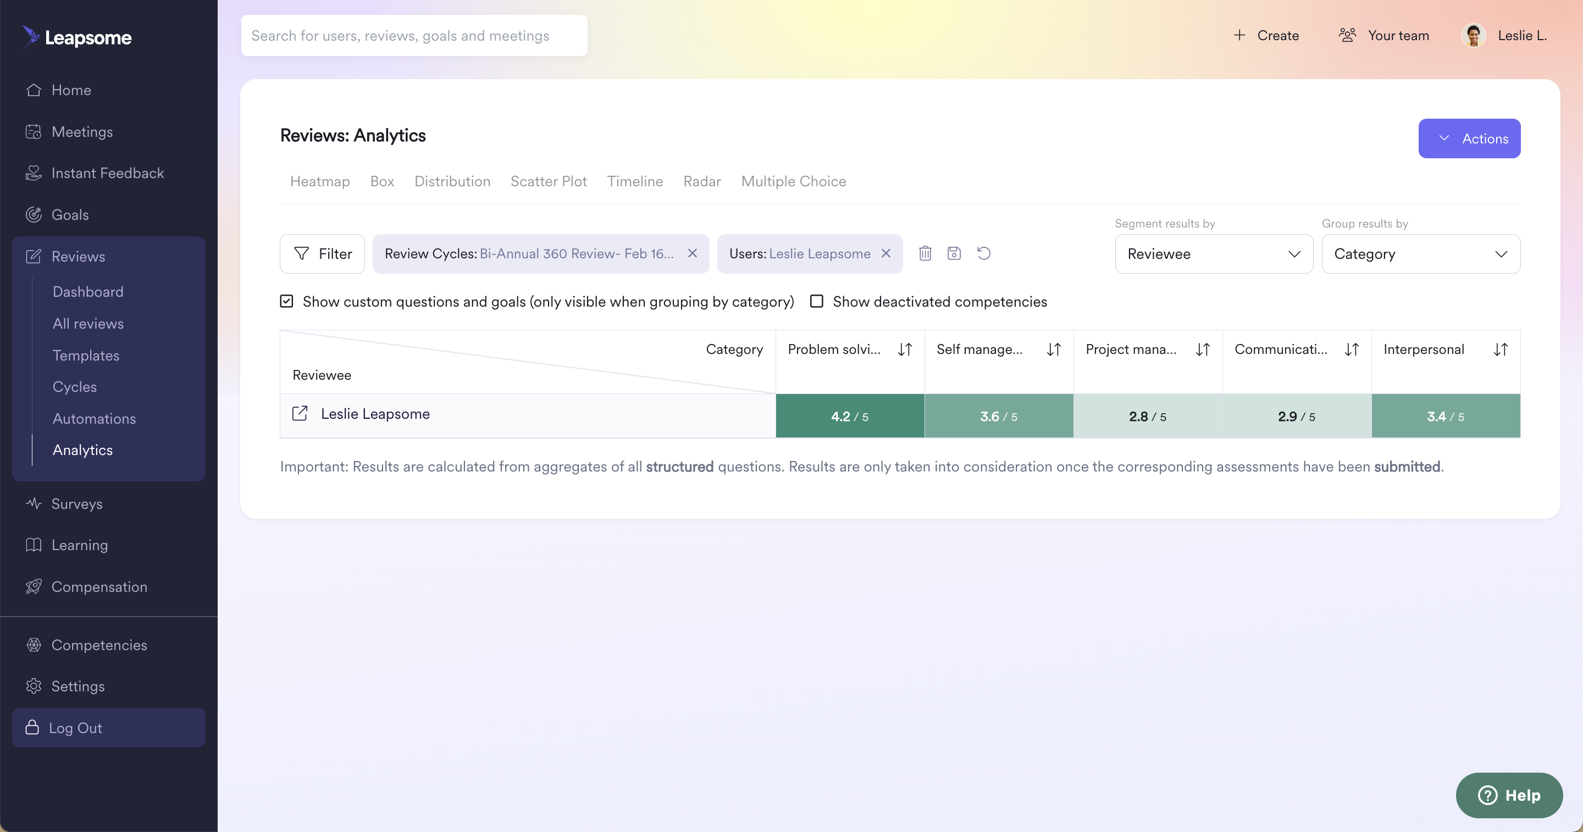The height and width of the screenshot is (832, 1583).
Task: Sort by Self management column
Action: coord(1053,349)
